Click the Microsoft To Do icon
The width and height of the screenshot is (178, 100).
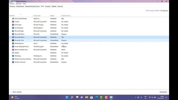pyautogui.click(x=13, y=40)
